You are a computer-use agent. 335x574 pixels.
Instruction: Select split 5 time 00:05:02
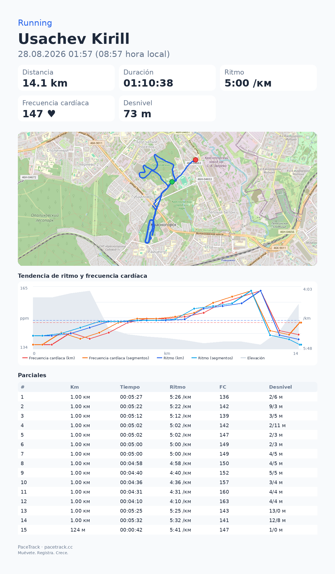pos(131,435)
